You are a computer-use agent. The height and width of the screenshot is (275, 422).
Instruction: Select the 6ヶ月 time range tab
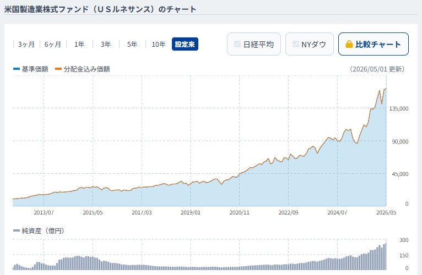[53, 45]
